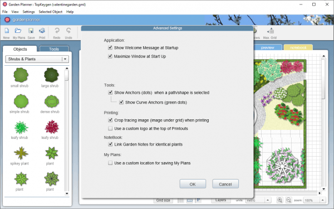Click the Advanced Settings dialog title bar

point(167,28)
